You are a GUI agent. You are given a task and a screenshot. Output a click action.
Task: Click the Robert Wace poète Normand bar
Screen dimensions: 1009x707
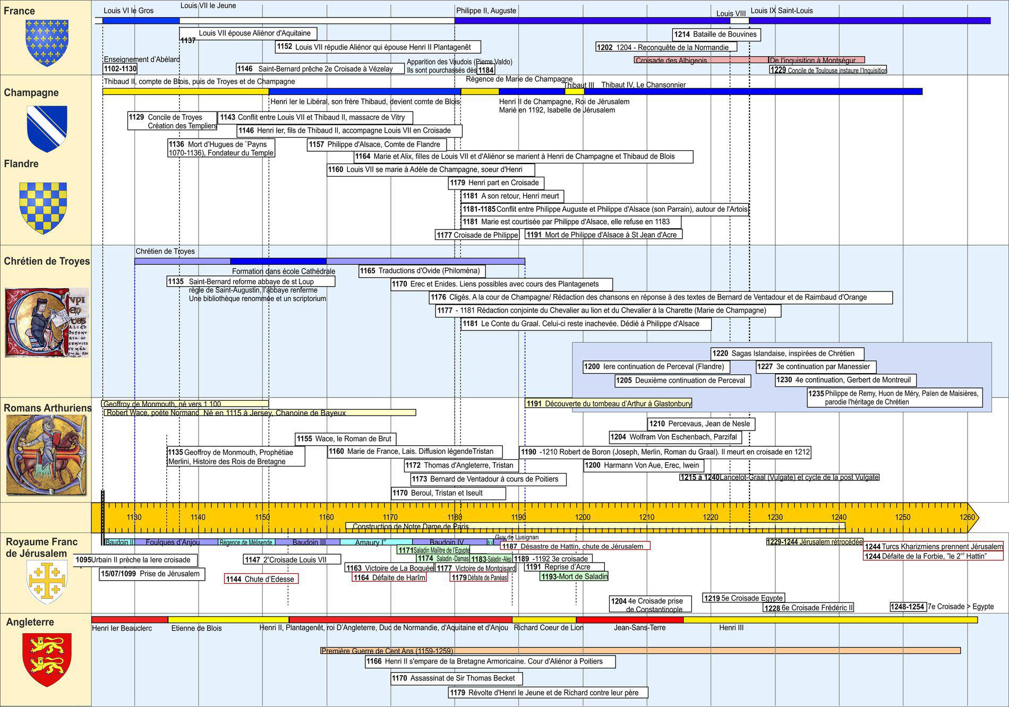[260, 412]
